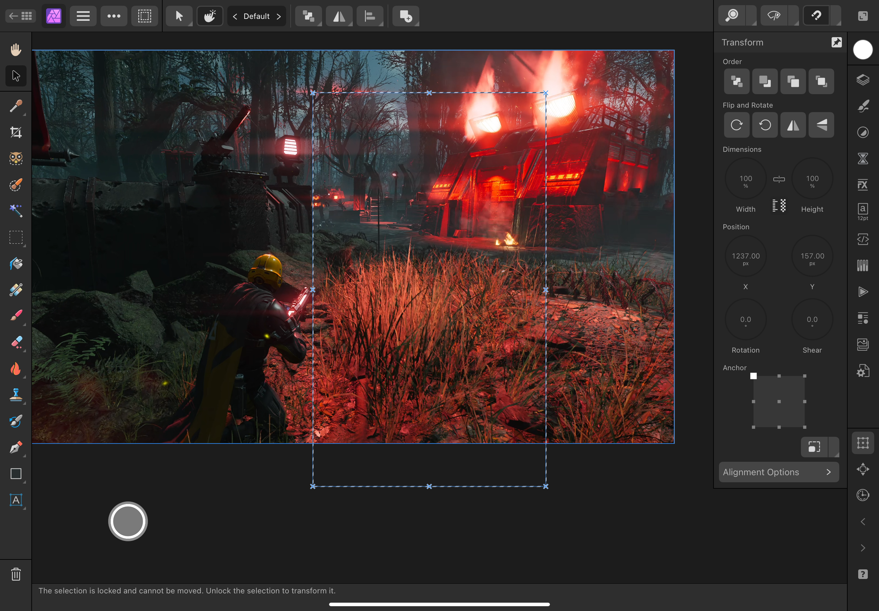Flip horizontal in Transform panel
Viewport: 879px width, 611px height.
point(793,125)
